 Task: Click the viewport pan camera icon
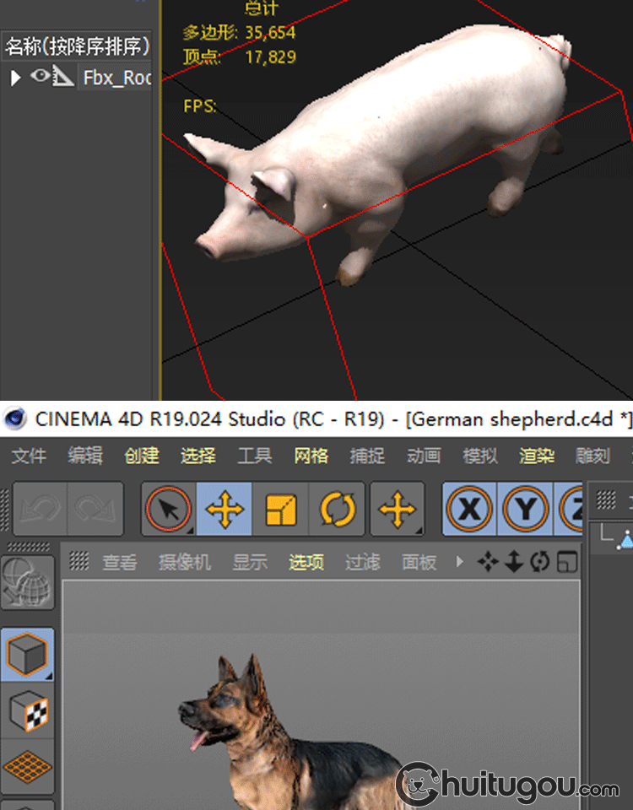coord(489,562)
